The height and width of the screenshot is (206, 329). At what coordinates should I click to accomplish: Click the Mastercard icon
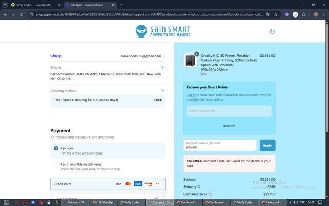[x=128, y=184]
